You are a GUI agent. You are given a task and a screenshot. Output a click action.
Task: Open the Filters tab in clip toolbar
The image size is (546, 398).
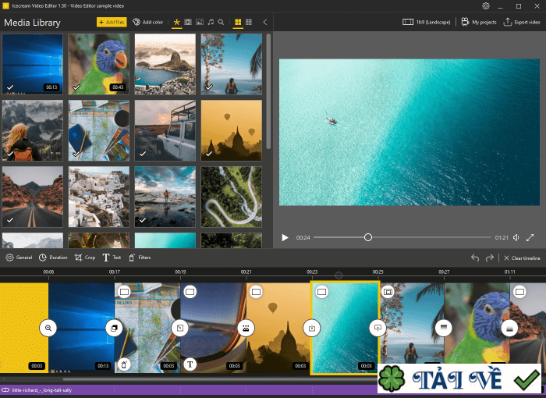[140, 258]
